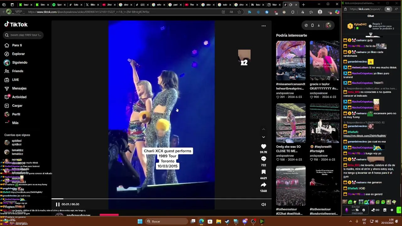Image resolution: width=402 pixels, height=226 pixels.
Task: Open gracie x taylor recommended video
Action: coord(324,61)
